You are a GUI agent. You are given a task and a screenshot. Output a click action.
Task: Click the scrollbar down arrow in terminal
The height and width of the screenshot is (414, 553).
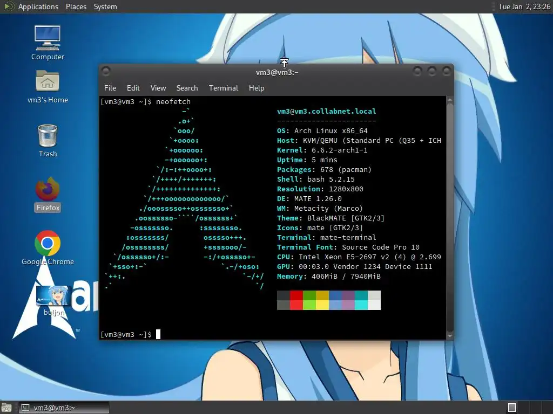point(450,336)
